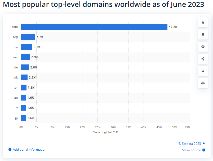Click the .net bar showing 2.9%
The image size is (213, 161).
[x=25, y=57]
